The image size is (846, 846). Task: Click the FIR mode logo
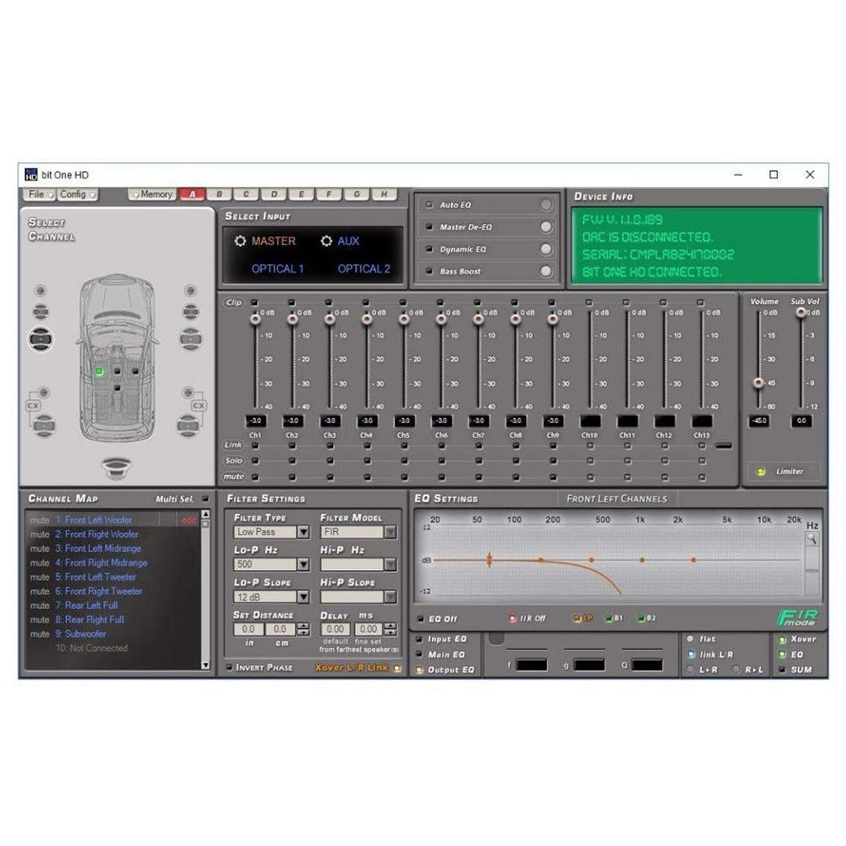[796, 618]
